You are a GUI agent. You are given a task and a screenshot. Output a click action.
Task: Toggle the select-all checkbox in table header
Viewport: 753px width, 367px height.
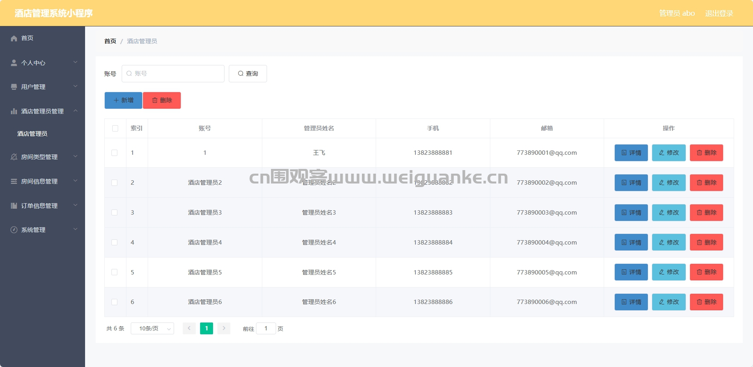pos(115,128)
